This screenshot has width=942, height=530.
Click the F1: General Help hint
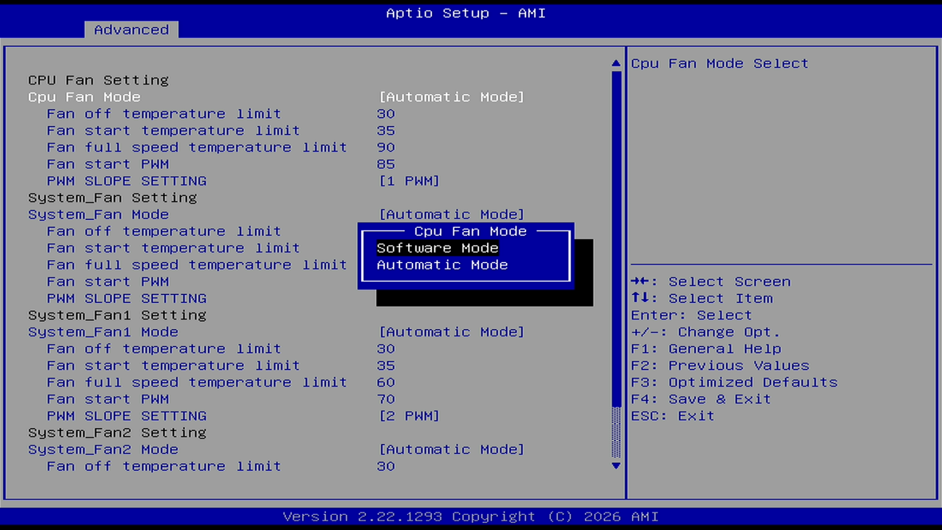706,349
